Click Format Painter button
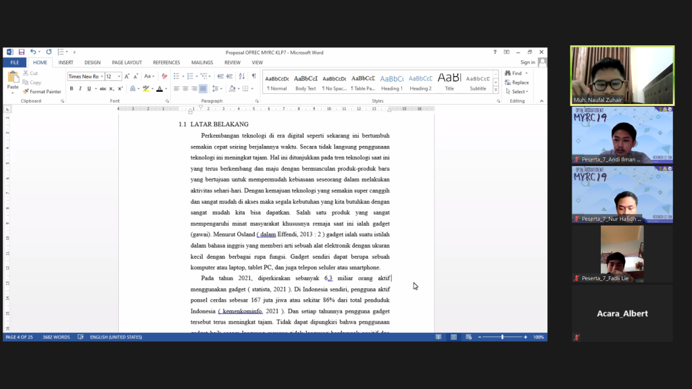Viewport: 692px width, 389px height. click(42, 92)
